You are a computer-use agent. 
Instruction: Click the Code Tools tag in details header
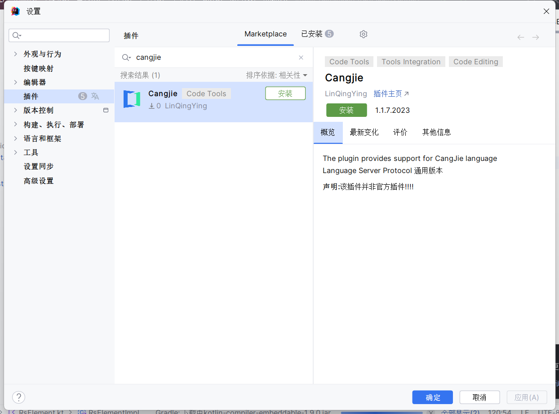click(349, 62)
